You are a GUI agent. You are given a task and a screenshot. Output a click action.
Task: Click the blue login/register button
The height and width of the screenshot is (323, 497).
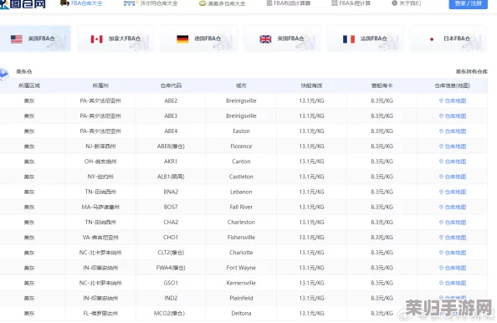point(469,4)
